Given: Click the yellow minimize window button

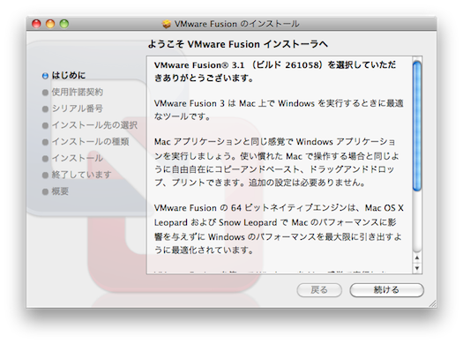Looking at the screenshot, I should pyautogui.click(x=50, y=24).
